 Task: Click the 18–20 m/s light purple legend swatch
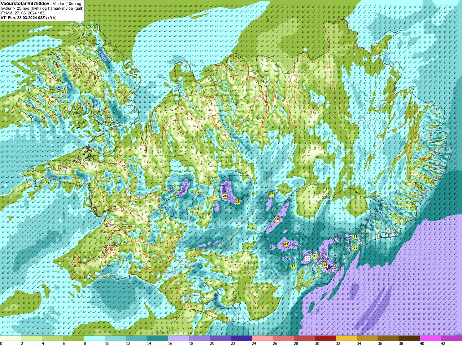tap(199, 338)
